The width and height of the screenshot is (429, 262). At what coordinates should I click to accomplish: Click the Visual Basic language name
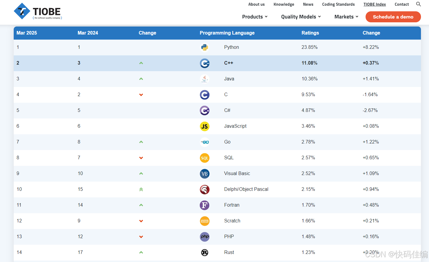237,173
